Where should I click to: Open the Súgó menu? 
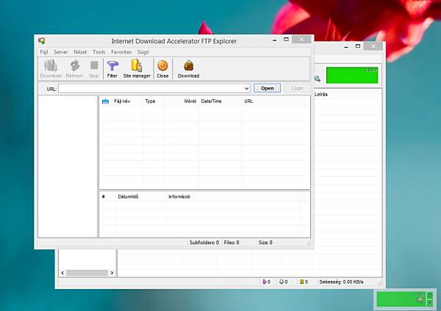tap(143, 52)
